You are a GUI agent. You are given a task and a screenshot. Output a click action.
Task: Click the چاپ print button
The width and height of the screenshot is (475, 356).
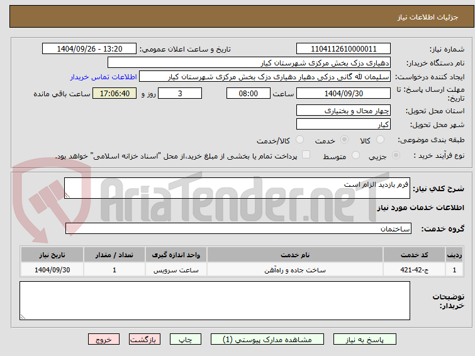pos(186,340)
